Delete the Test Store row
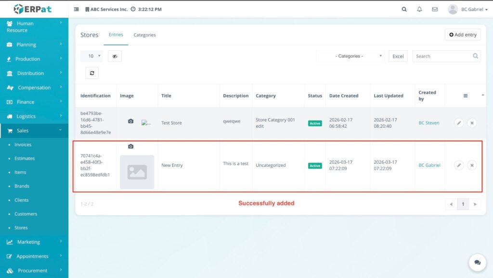 pos(472,123)
